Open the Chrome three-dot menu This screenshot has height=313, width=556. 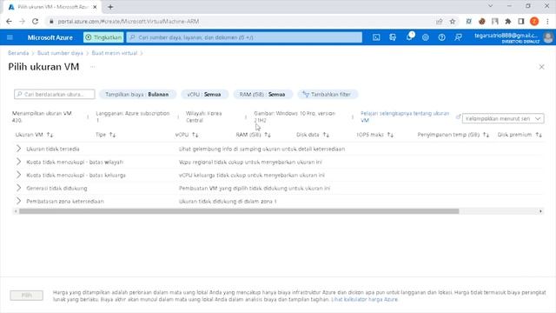click(x=547, y=21)
